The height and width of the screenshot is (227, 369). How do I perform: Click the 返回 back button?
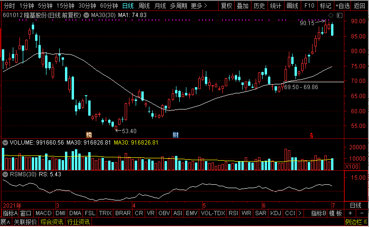tap(360, 6)
